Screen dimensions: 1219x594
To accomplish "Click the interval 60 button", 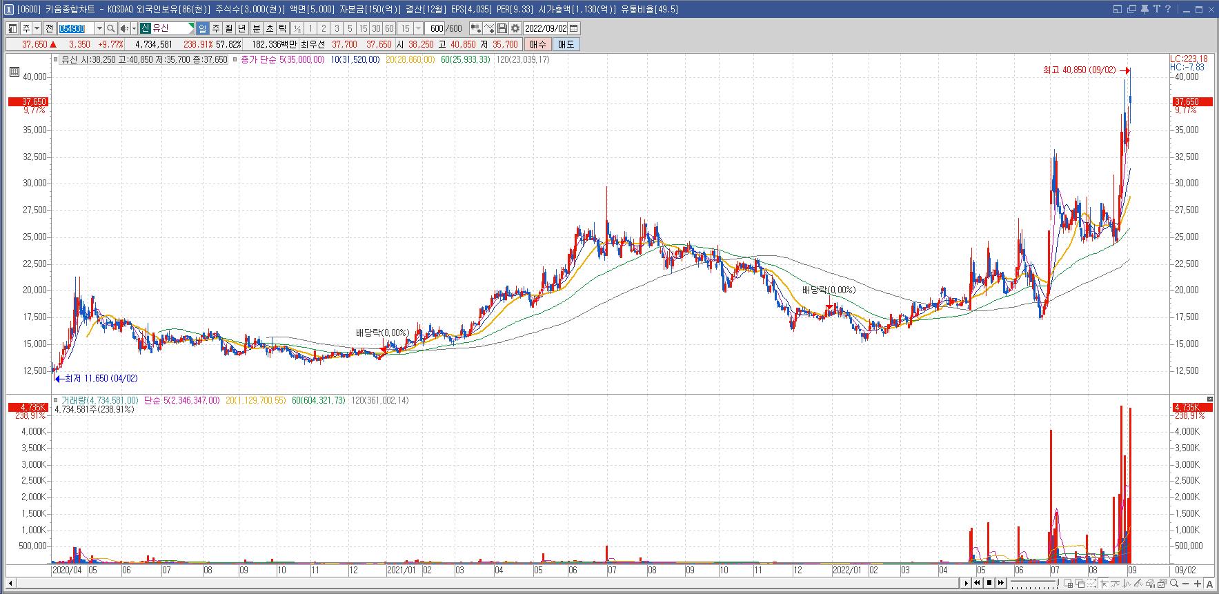I will coord(389,28).
